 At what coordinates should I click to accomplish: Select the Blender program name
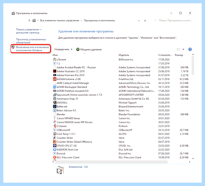[x=61, y=114]
